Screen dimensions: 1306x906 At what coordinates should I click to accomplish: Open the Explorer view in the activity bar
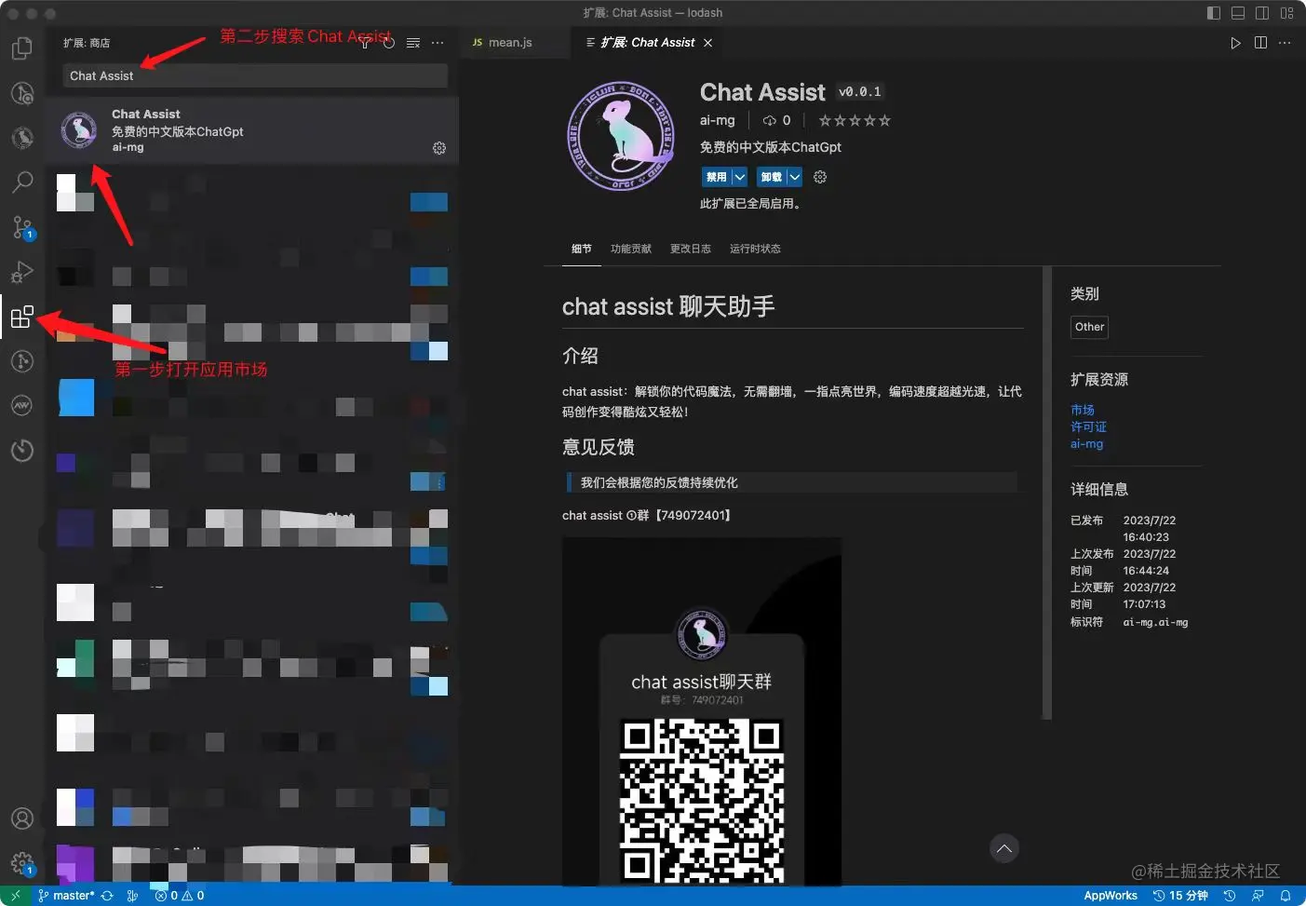pos(21,48)
